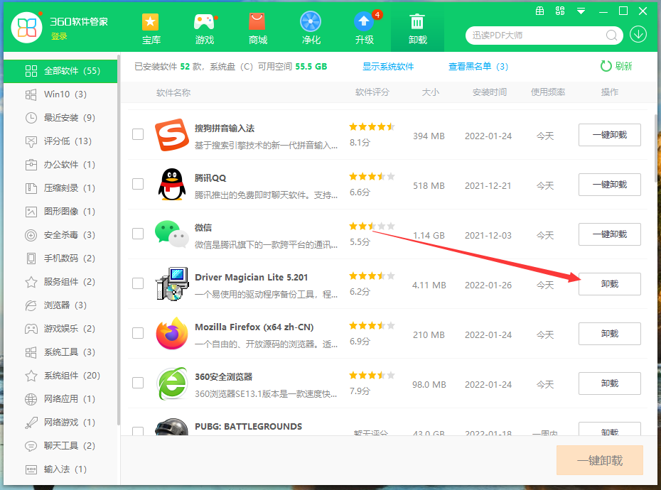
Task: Select the Win10 (3) category
Action: pyautogui.click(x=60, y=94)
